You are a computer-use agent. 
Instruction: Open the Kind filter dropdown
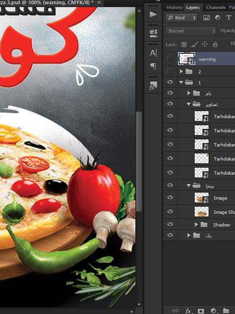click(181, 18)
